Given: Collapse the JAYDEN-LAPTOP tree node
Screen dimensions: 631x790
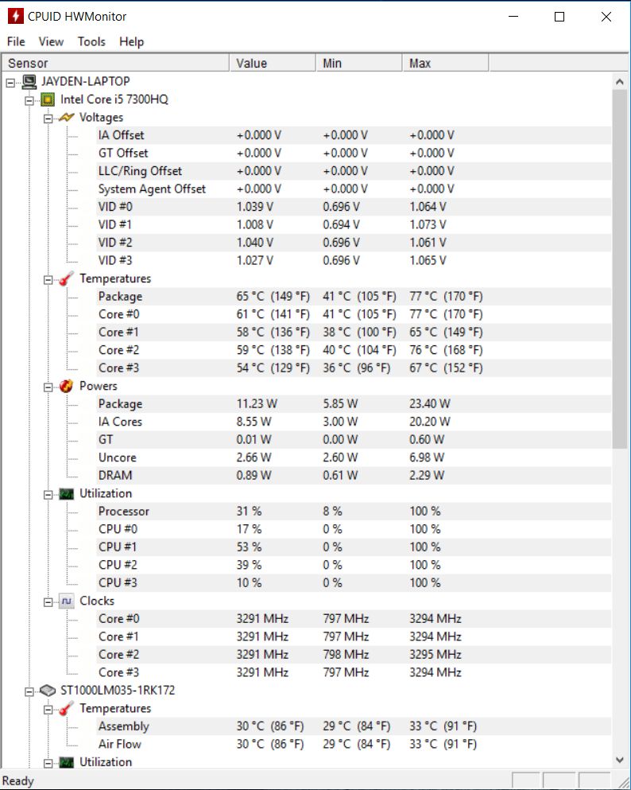Looking at the screenshot, I should point(10,82).
